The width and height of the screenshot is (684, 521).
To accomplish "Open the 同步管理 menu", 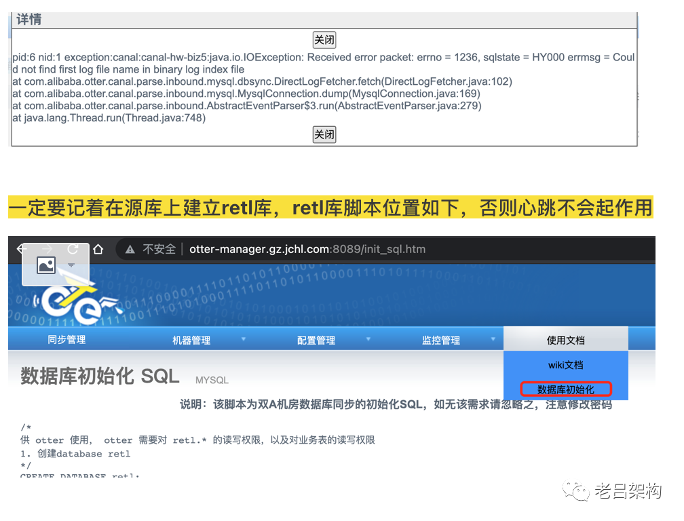I will point(66,340).
